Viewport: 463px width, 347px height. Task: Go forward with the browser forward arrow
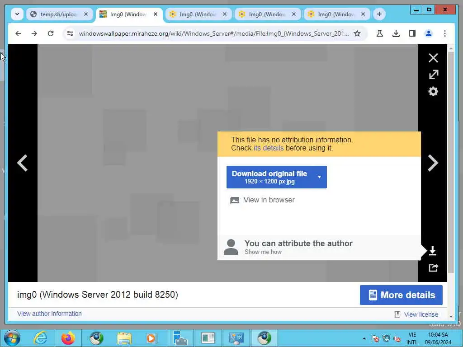34,33
